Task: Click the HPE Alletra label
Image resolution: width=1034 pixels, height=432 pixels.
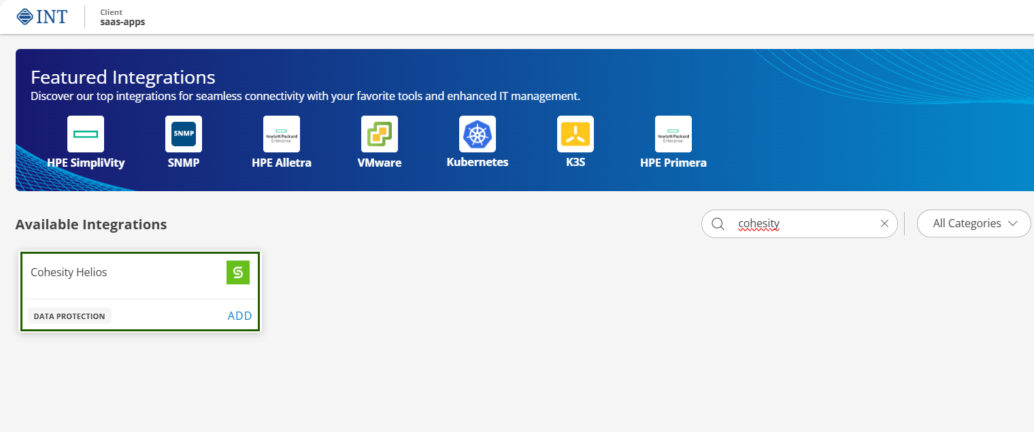Action: click(x=282, y=163)
